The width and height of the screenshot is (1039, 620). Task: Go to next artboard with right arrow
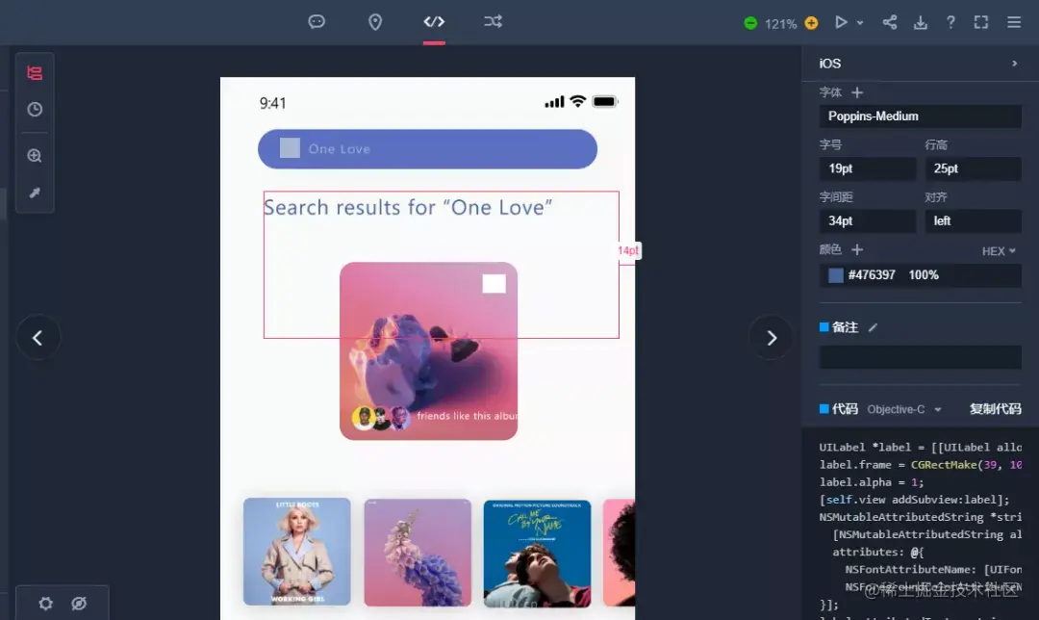point(772,338)
